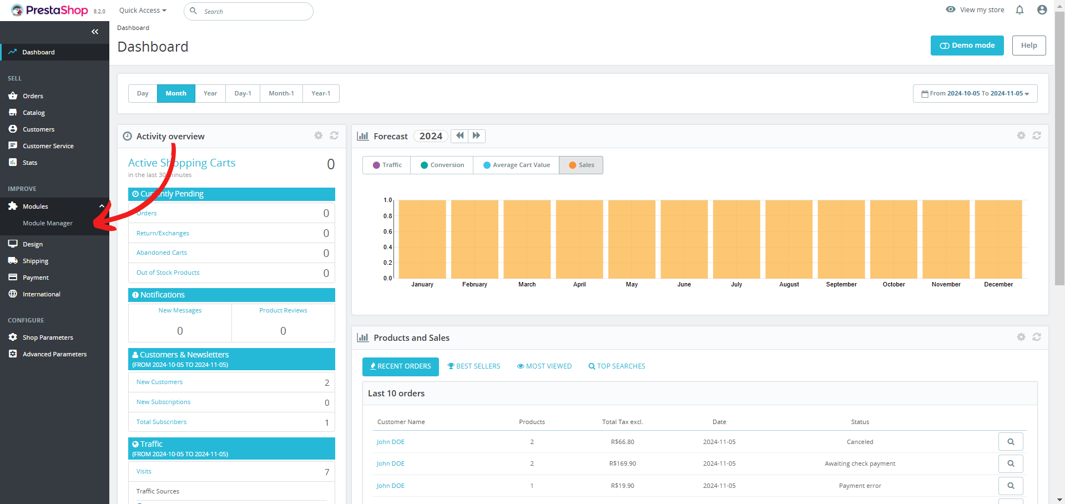This screenshot has height=504, width=1065.
Task: Collapse the Modules menu chevron
Action: click(x=102, y=206)
